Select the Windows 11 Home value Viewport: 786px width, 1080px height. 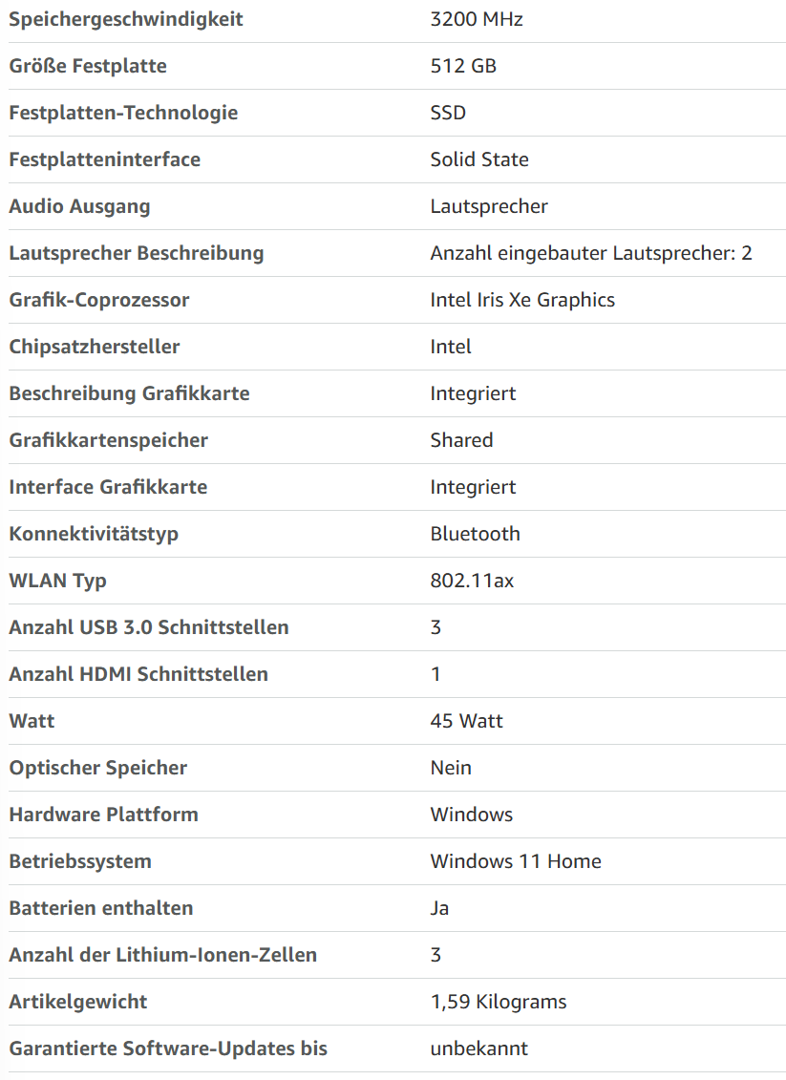[x=516, y=861]
